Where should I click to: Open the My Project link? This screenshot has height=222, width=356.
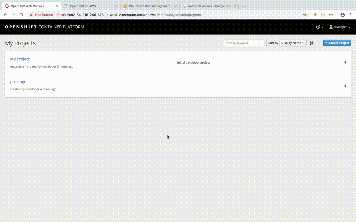(20, 59)
